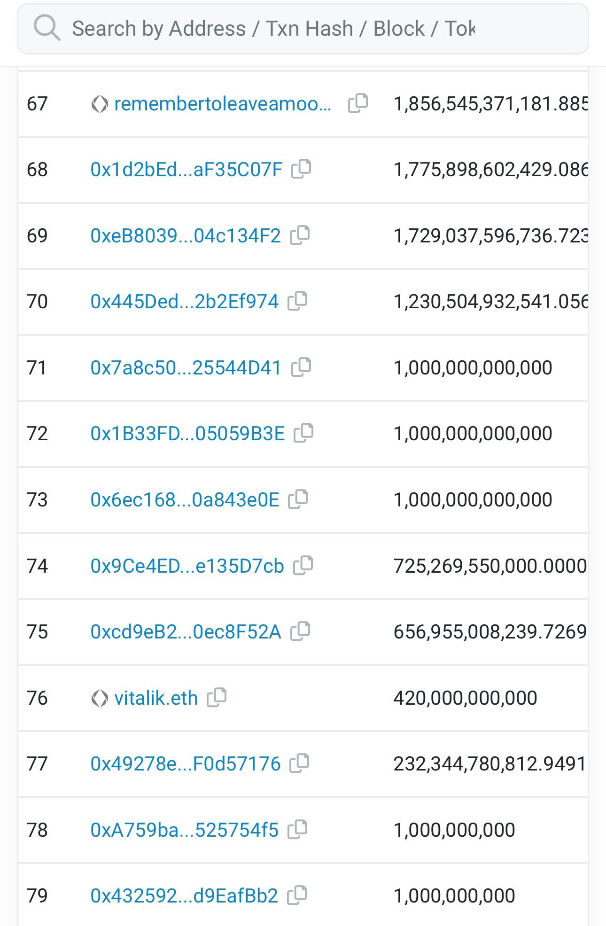Copy address 0x49278e...F0d57176 icon
Image resolution: width=606 pixels, height=926 pixels.
(299, 763)
